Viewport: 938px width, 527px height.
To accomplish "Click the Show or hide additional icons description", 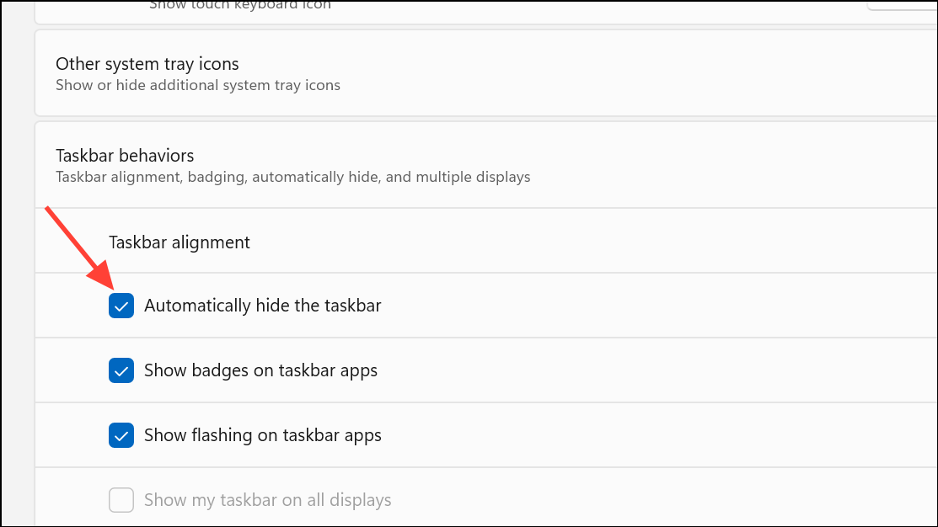I will pyautogui.click(x=198, y=85).
